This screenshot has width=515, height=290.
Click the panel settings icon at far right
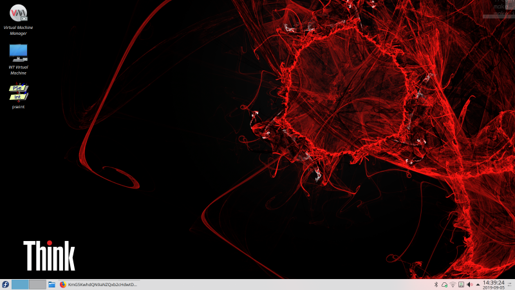click(510, 284)
